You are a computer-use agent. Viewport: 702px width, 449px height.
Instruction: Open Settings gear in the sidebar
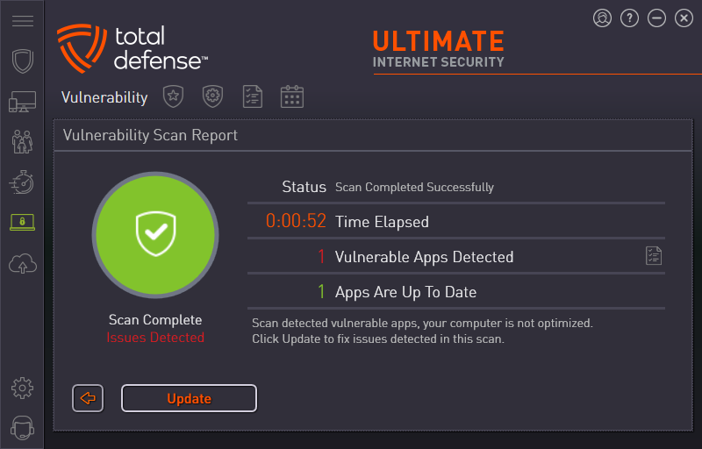pyautogui.click(x=23, y=388)
